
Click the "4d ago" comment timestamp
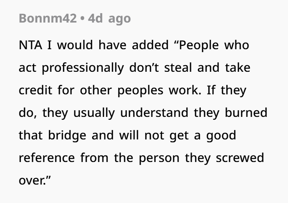click(x=109, y=18)
